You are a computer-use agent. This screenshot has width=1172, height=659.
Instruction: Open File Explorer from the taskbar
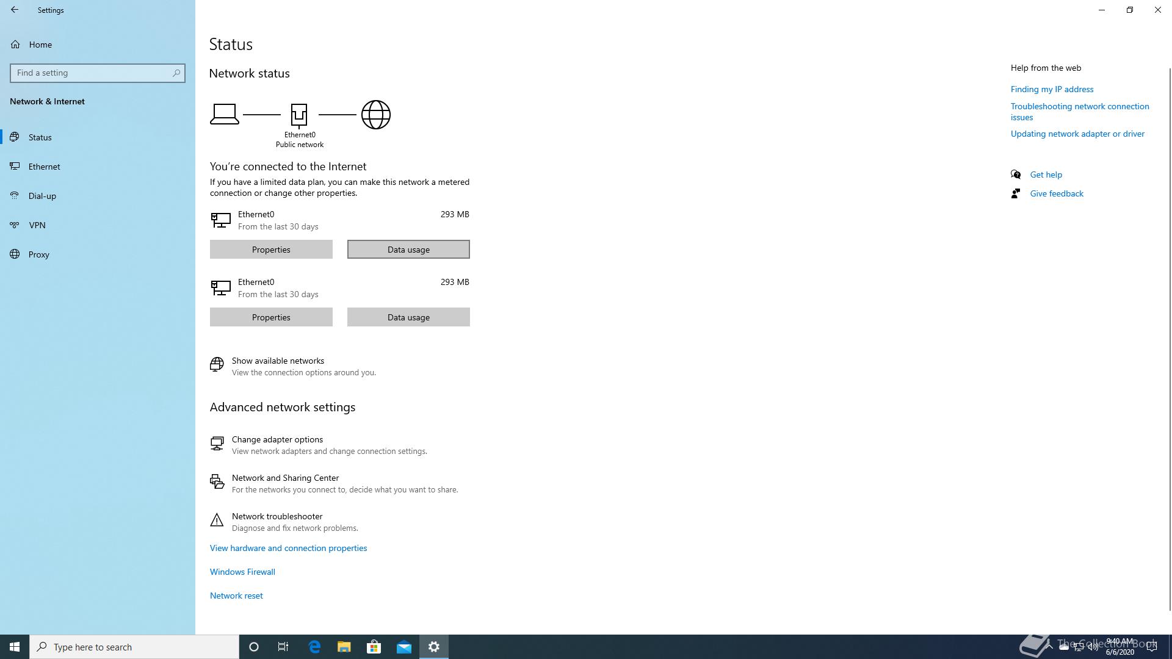[344, 647]
